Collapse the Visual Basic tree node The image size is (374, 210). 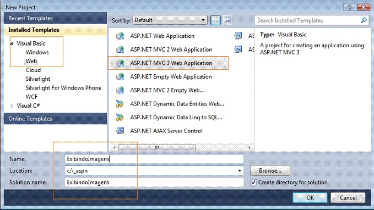coord(12,43)
